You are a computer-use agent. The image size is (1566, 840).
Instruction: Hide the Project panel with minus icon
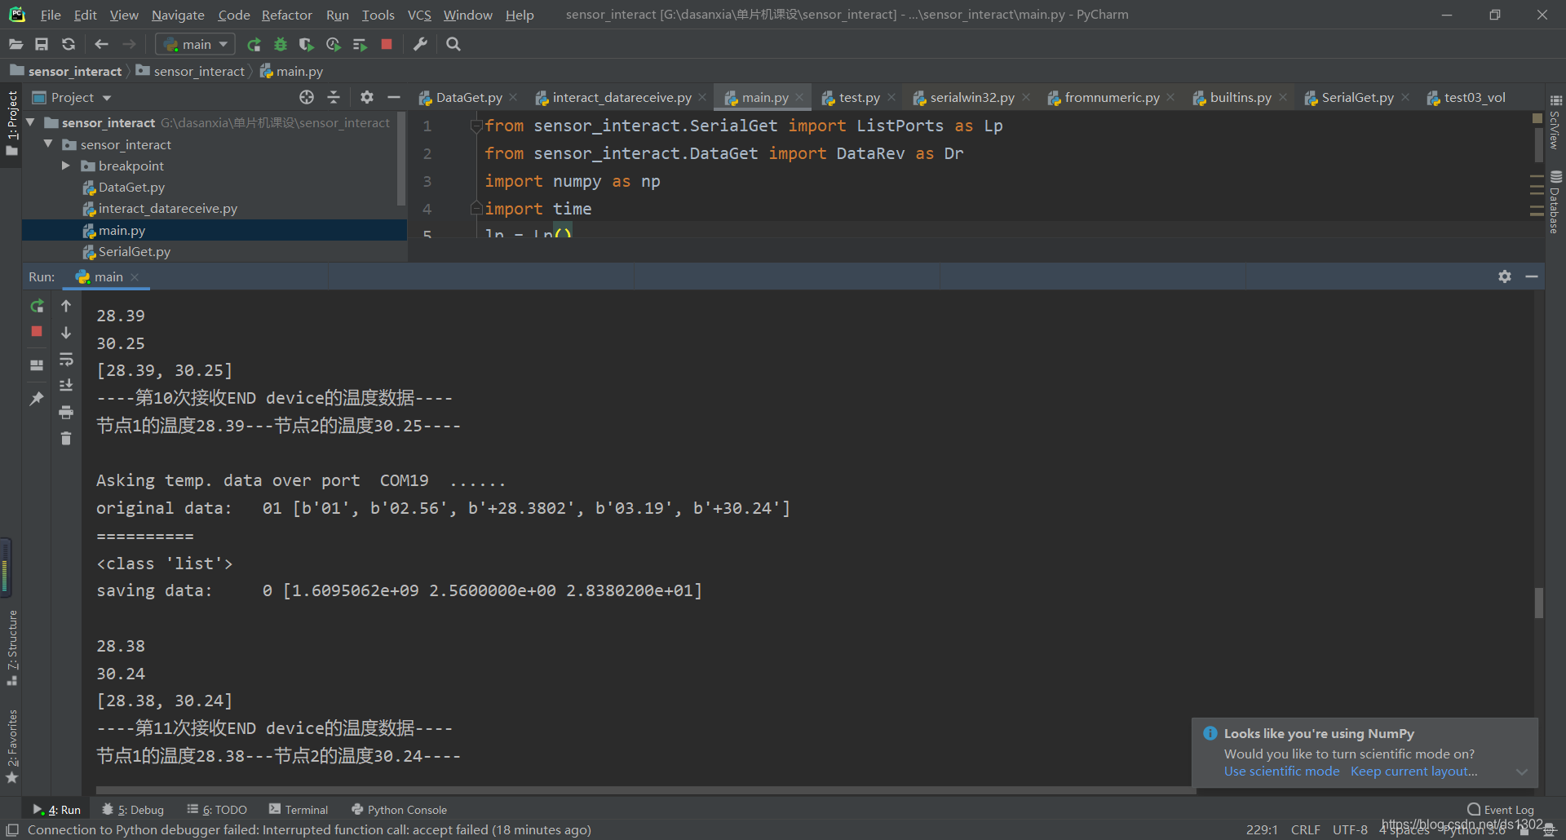pos(394,98)
